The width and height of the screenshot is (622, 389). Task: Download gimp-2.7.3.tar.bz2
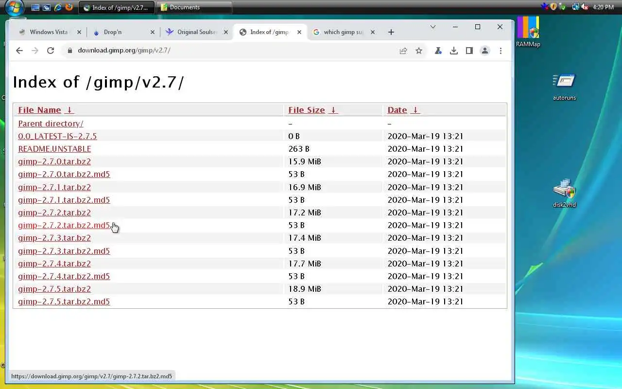click(54, 238)
